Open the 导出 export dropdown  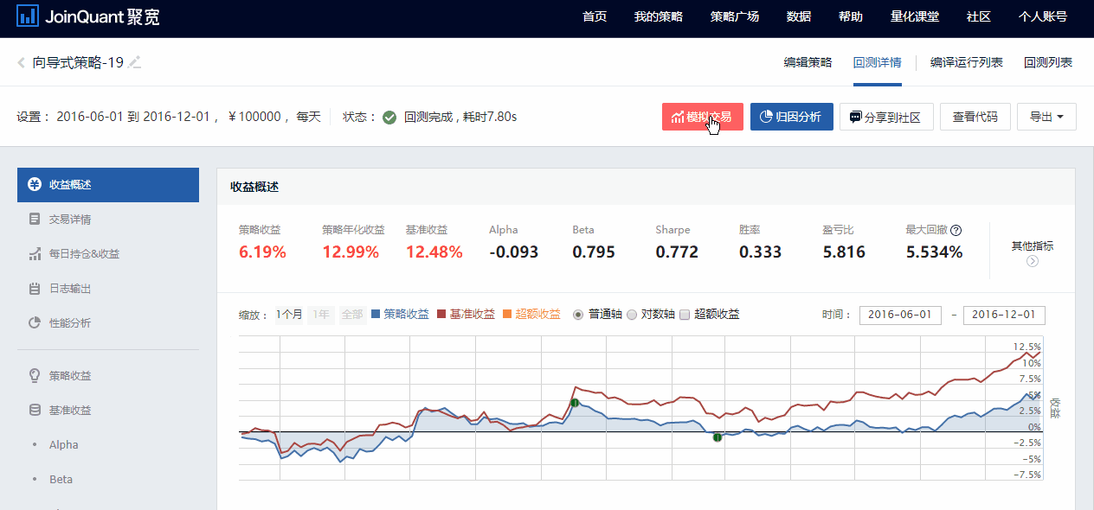[x=1046, y=117]
